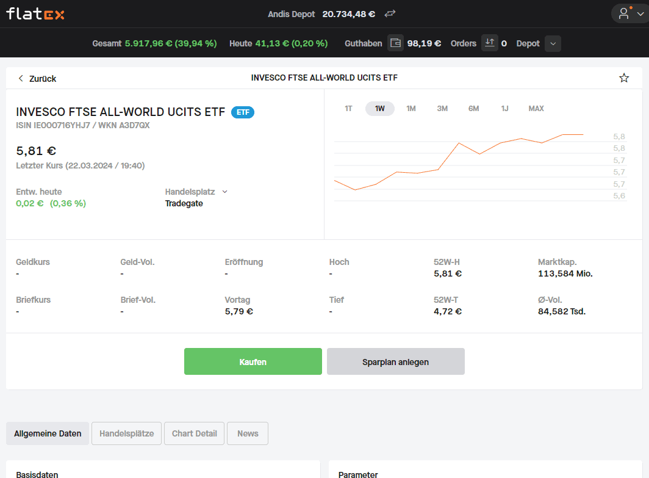Click the Ø-Vol. value 84,582 Tsd.
Screen dimensions: 649x478
pos(562,311)
